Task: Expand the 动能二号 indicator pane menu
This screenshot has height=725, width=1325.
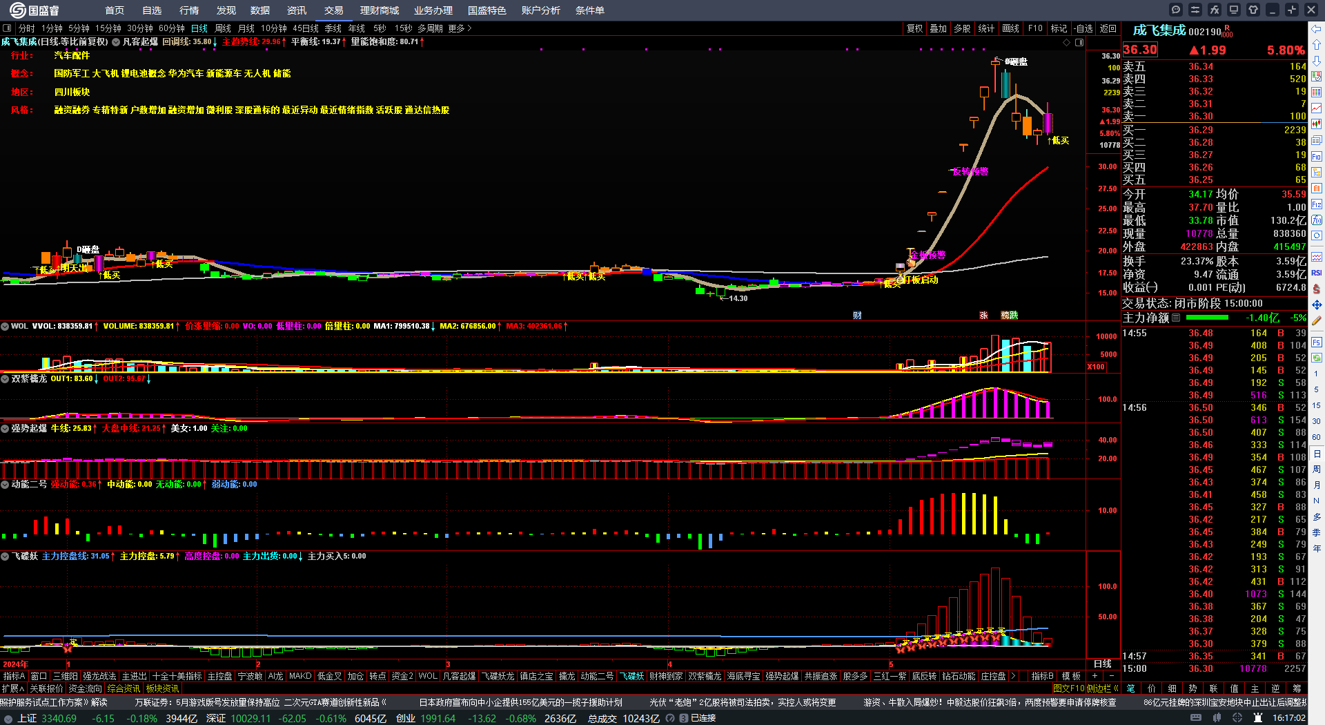Action: coord(5,484)
